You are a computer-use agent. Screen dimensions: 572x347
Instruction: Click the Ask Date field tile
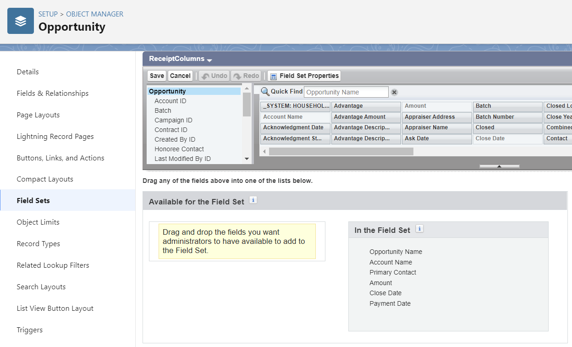437,139
